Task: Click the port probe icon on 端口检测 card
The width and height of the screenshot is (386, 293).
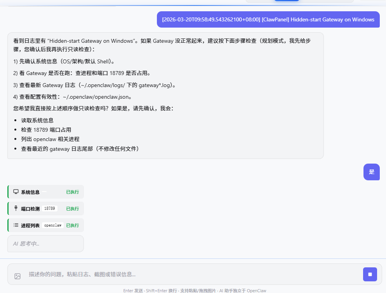Action: tap(16, 208)
